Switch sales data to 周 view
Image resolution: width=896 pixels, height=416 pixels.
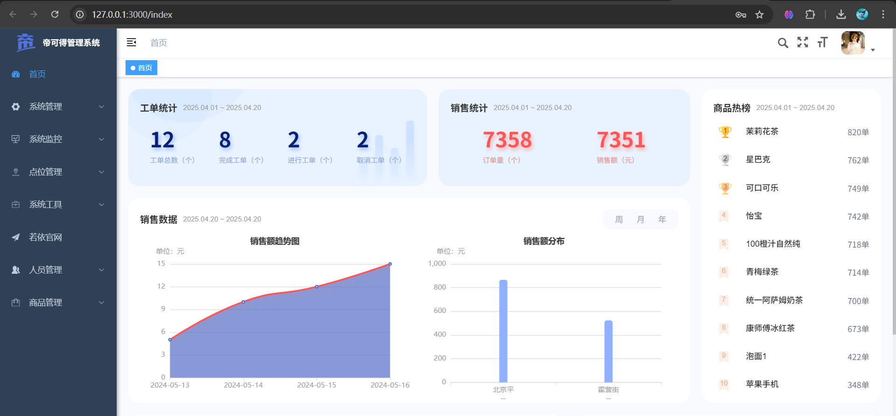(x=619, y=219)
